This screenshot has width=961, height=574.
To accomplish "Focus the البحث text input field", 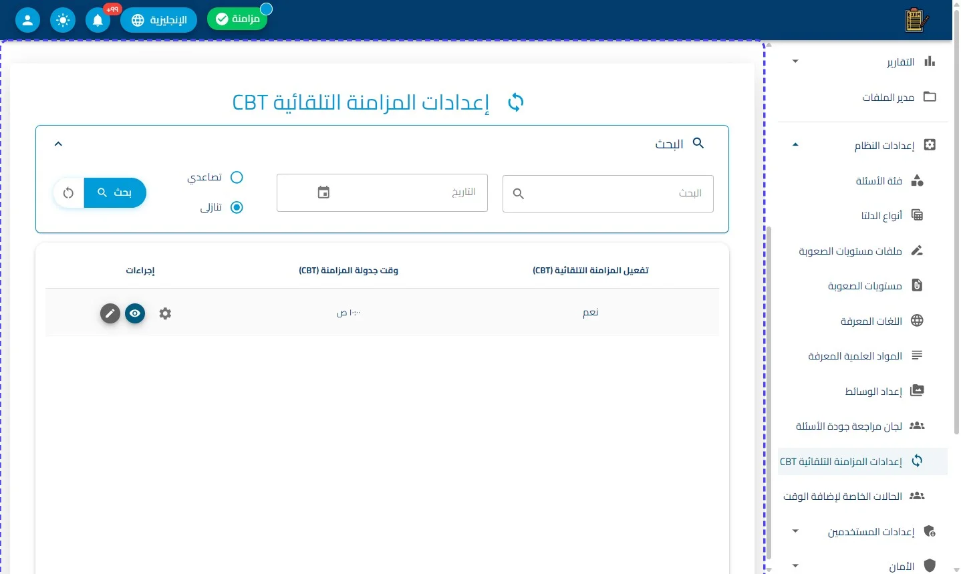I will click(607, 194).
